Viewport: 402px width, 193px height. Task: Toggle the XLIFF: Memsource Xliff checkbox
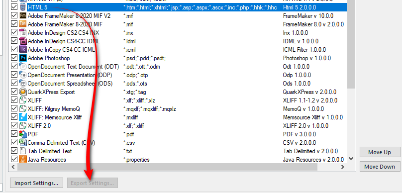14,117
